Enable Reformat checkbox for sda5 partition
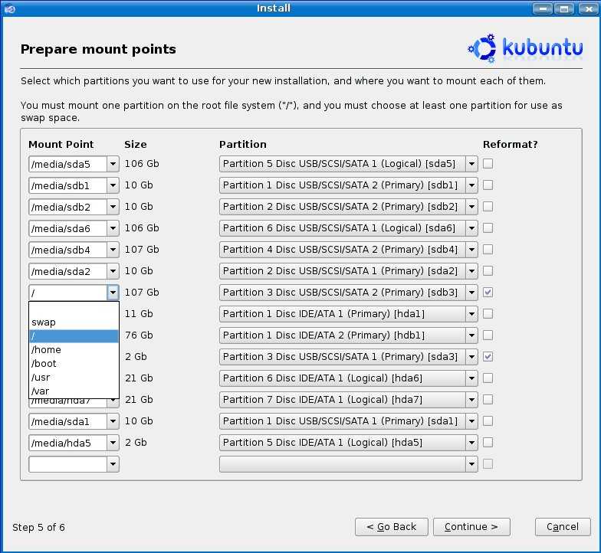601x553 pixels. (488, 163)
